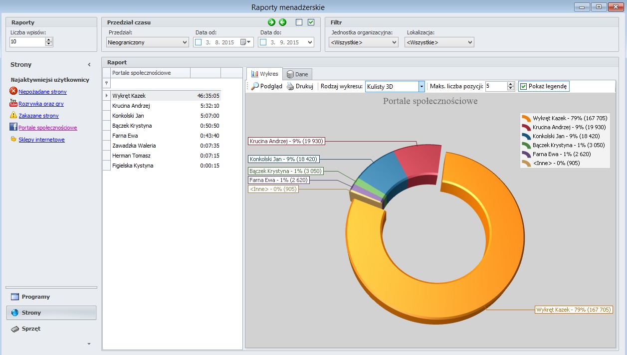Open the Rozrywka oraz gry report link

(41, 104)
